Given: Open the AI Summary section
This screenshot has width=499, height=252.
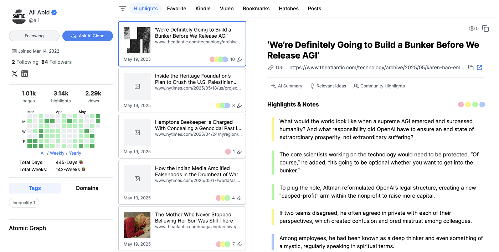Looking at the screenshot, I should [x=287, y=86].
